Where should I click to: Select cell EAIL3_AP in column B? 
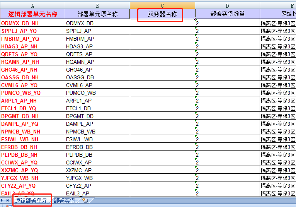pyautogui.click(x=97, y=193)
